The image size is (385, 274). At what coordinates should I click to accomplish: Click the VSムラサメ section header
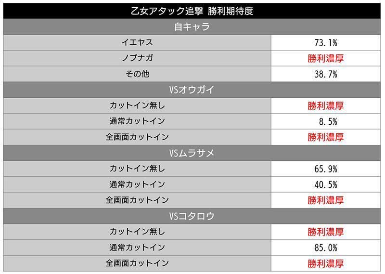tap(192, 153)
